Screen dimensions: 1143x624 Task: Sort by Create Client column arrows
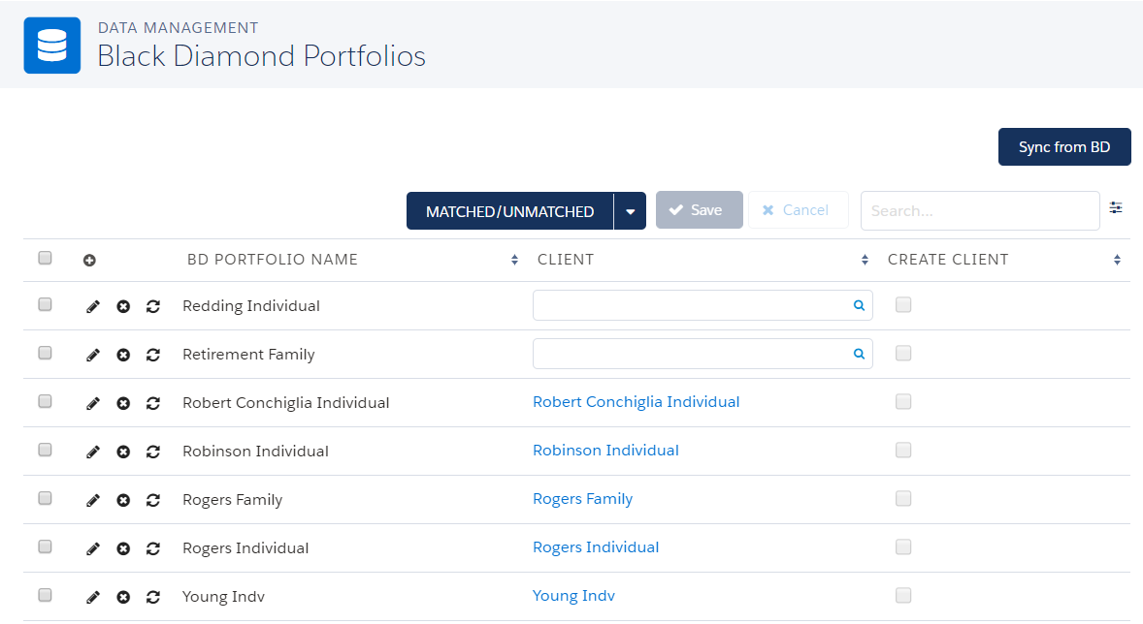click(x=1117, y=260)
